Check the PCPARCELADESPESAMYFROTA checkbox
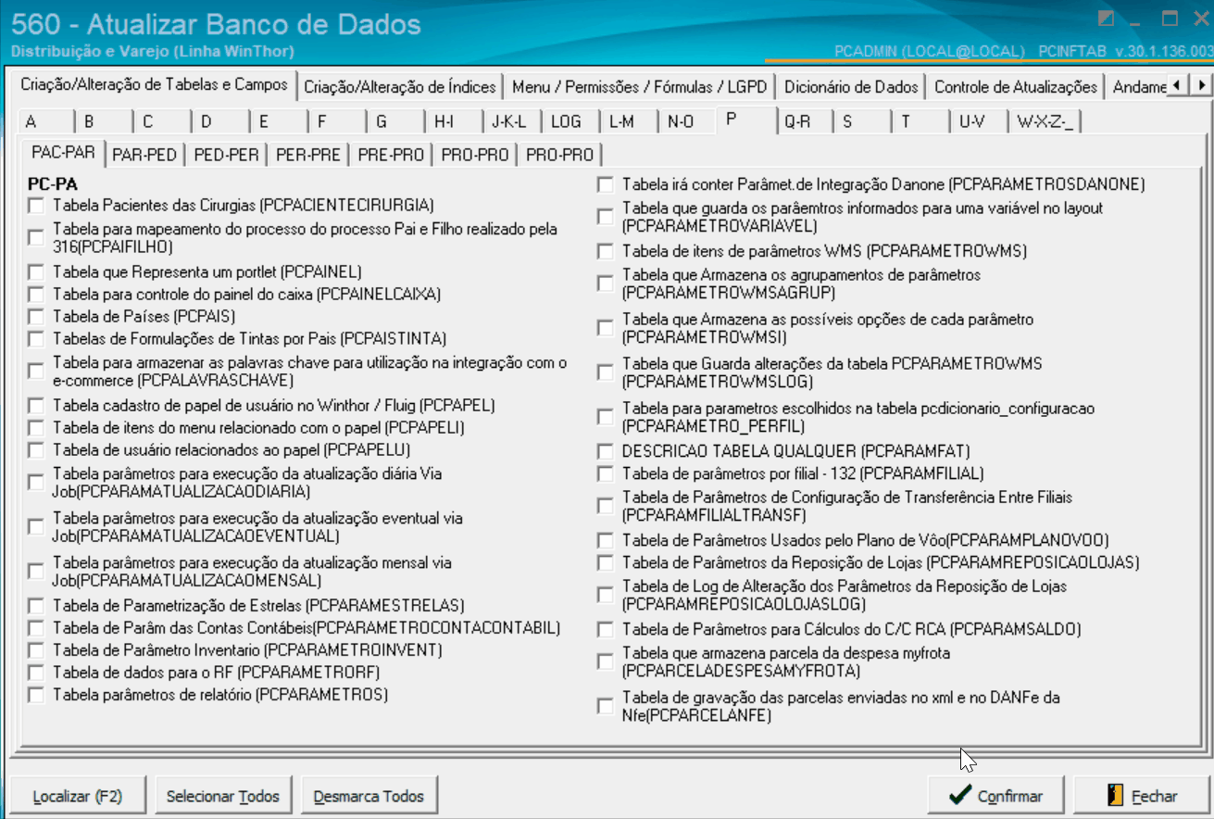 coord(605,661)
